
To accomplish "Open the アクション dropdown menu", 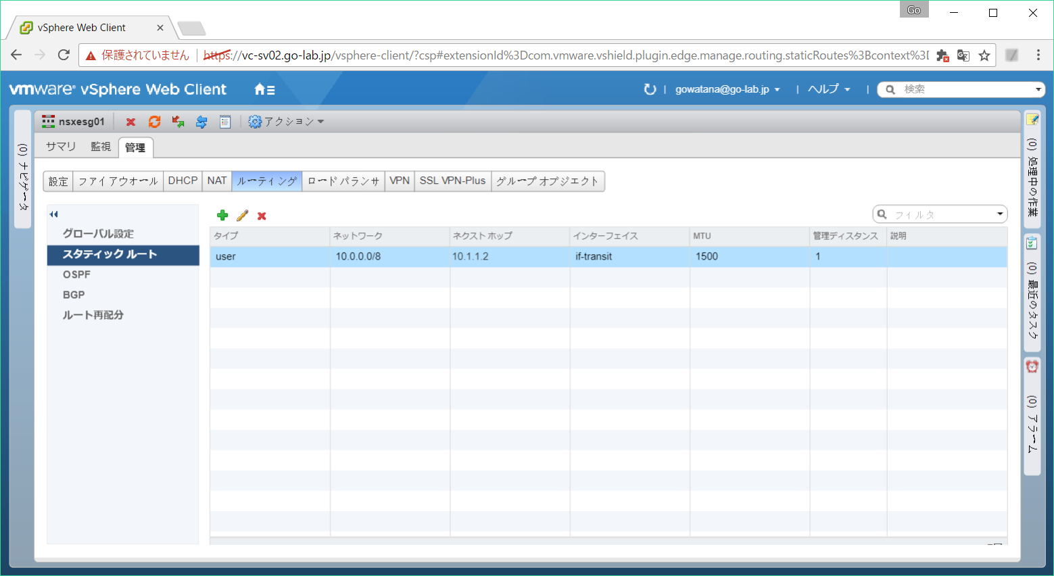I will tap(287, 122).
